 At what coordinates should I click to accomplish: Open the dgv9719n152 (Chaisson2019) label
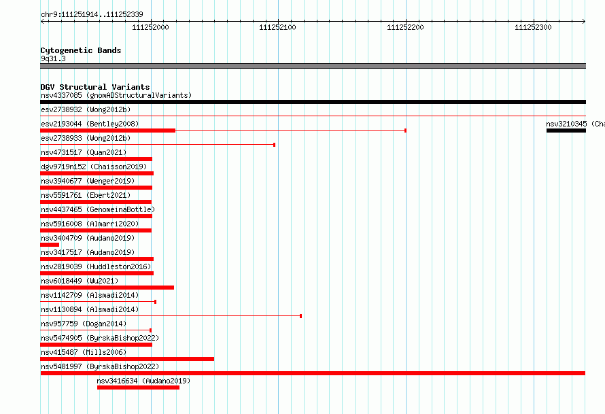coord(94,167)
